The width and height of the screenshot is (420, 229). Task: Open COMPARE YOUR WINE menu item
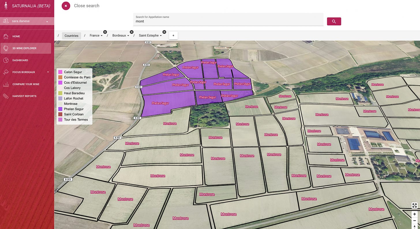click(x=26, y=84)
